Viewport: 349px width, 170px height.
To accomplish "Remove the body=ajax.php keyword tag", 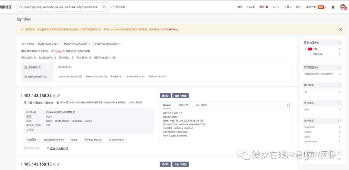I will tap(58, 44).
